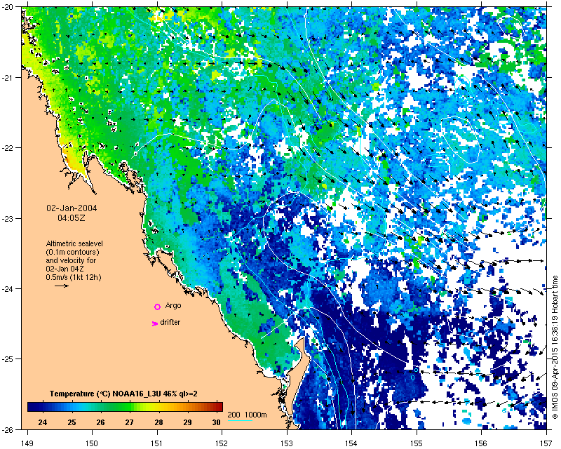Screen dimensions: 561x449
Task: Click the 'Altimetric sealevel' caption line
Action: [x=74, y=243]
